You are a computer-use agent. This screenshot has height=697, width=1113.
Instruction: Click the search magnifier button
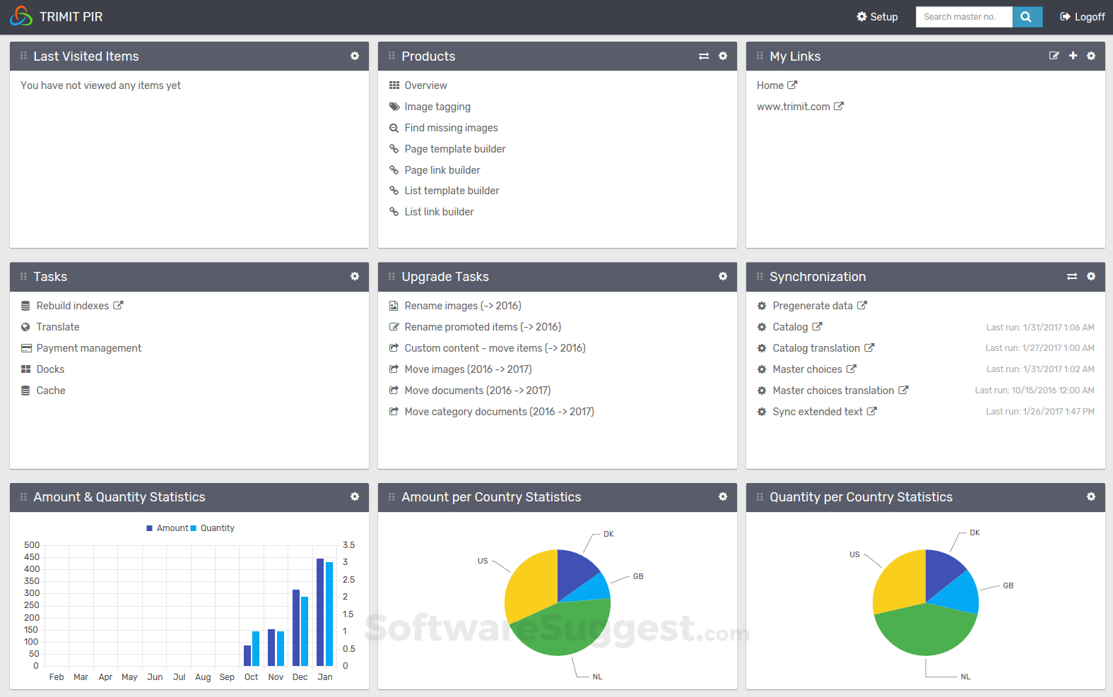click(x=1027, y=17)
